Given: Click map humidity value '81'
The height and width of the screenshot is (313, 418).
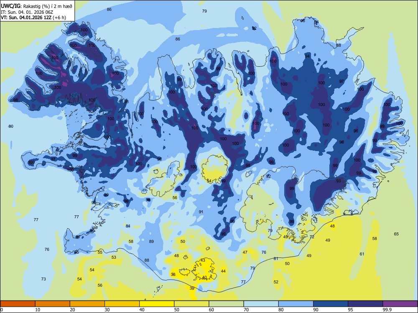Looking at the screenshot, I should coord(276,258).
